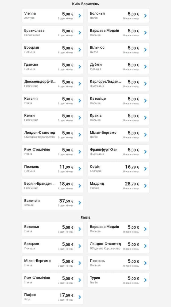Open the Братислава flight offer
The height and width of the screenshot is (307, 171).
point(53,33)
